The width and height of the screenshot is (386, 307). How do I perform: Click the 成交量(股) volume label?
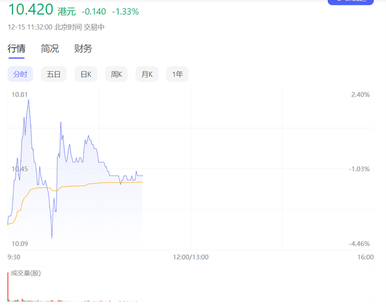25,273
